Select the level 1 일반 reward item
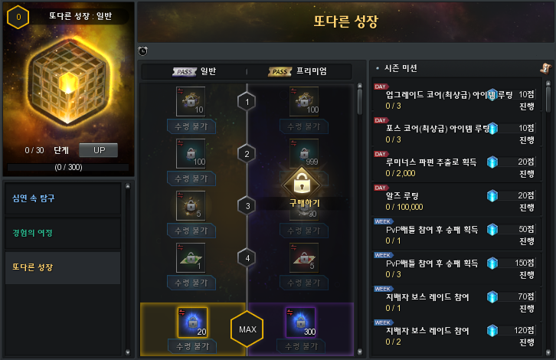 191,101
